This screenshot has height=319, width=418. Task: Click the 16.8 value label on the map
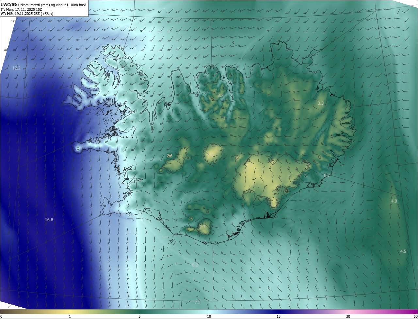49,220
